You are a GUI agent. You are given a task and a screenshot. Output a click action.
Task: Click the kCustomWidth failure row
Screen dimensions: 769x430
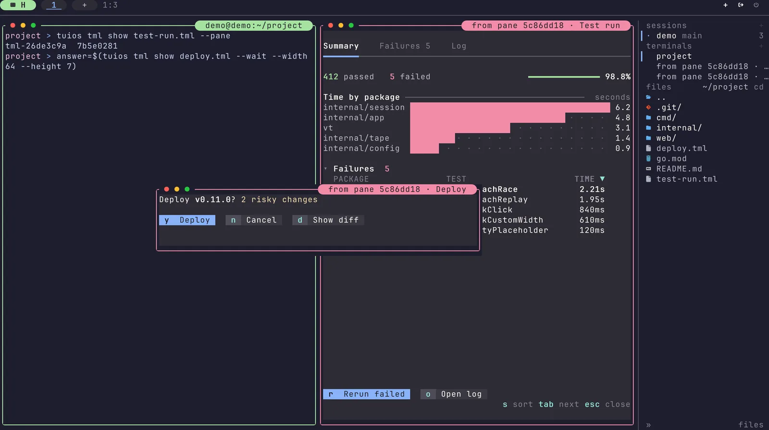point(543,220)
